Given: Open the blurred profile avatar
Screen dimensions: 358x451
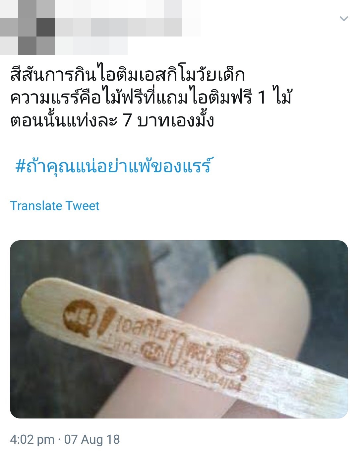Looking at the screenshot, I should point(27,27).
